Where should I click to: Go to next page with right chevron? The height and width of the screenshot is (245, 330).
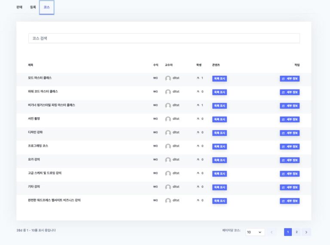[x=306, y=232]
